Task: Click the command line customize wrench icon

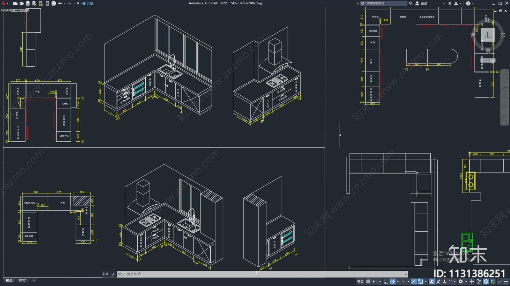Action: pos(113,274)
